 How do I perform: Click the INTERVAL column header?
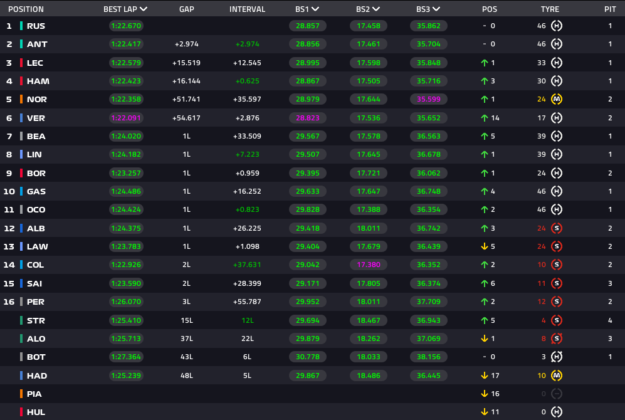click(247, 9)
